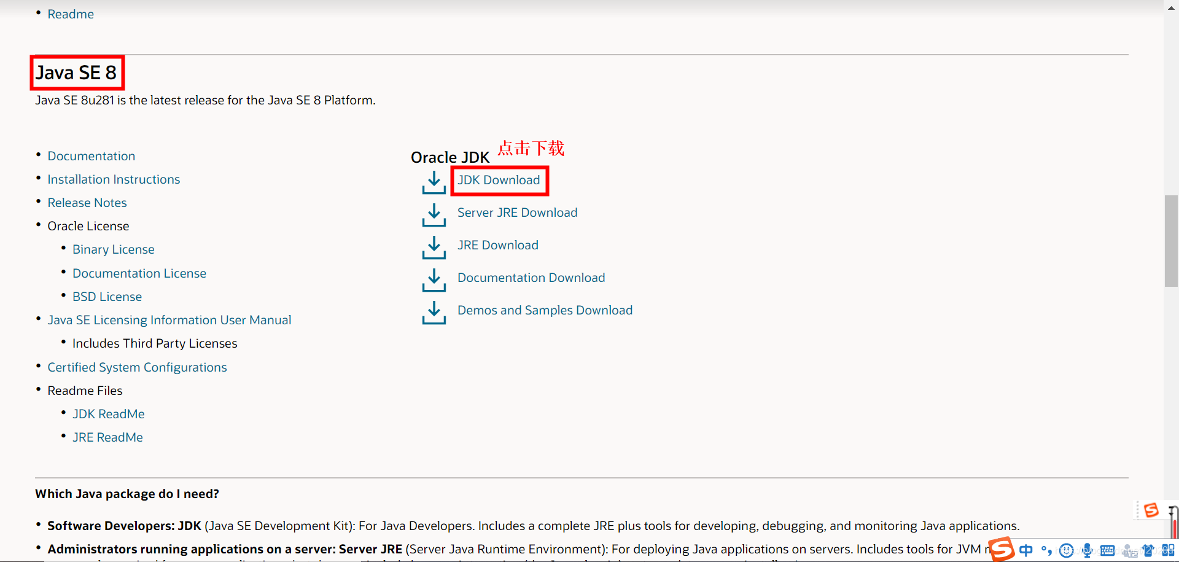Viewport: 1179px width, 562px height.
Task: Click the small floating Sogou icon
Action: [1151, 510]
